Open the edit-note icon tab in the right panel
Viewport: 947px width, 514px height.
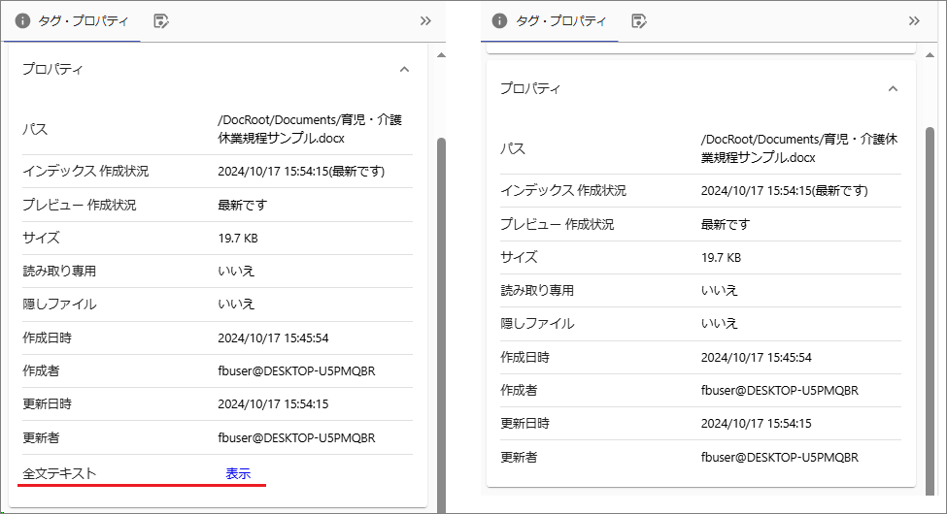coord(638,20)
